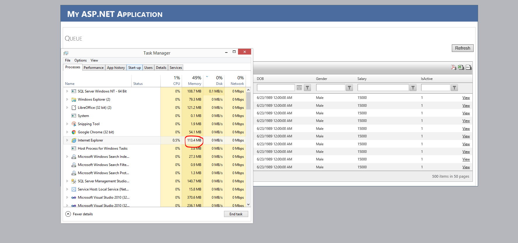Click the Refresh button on the Queue page

pyautogui.click(x=463, y=48)
